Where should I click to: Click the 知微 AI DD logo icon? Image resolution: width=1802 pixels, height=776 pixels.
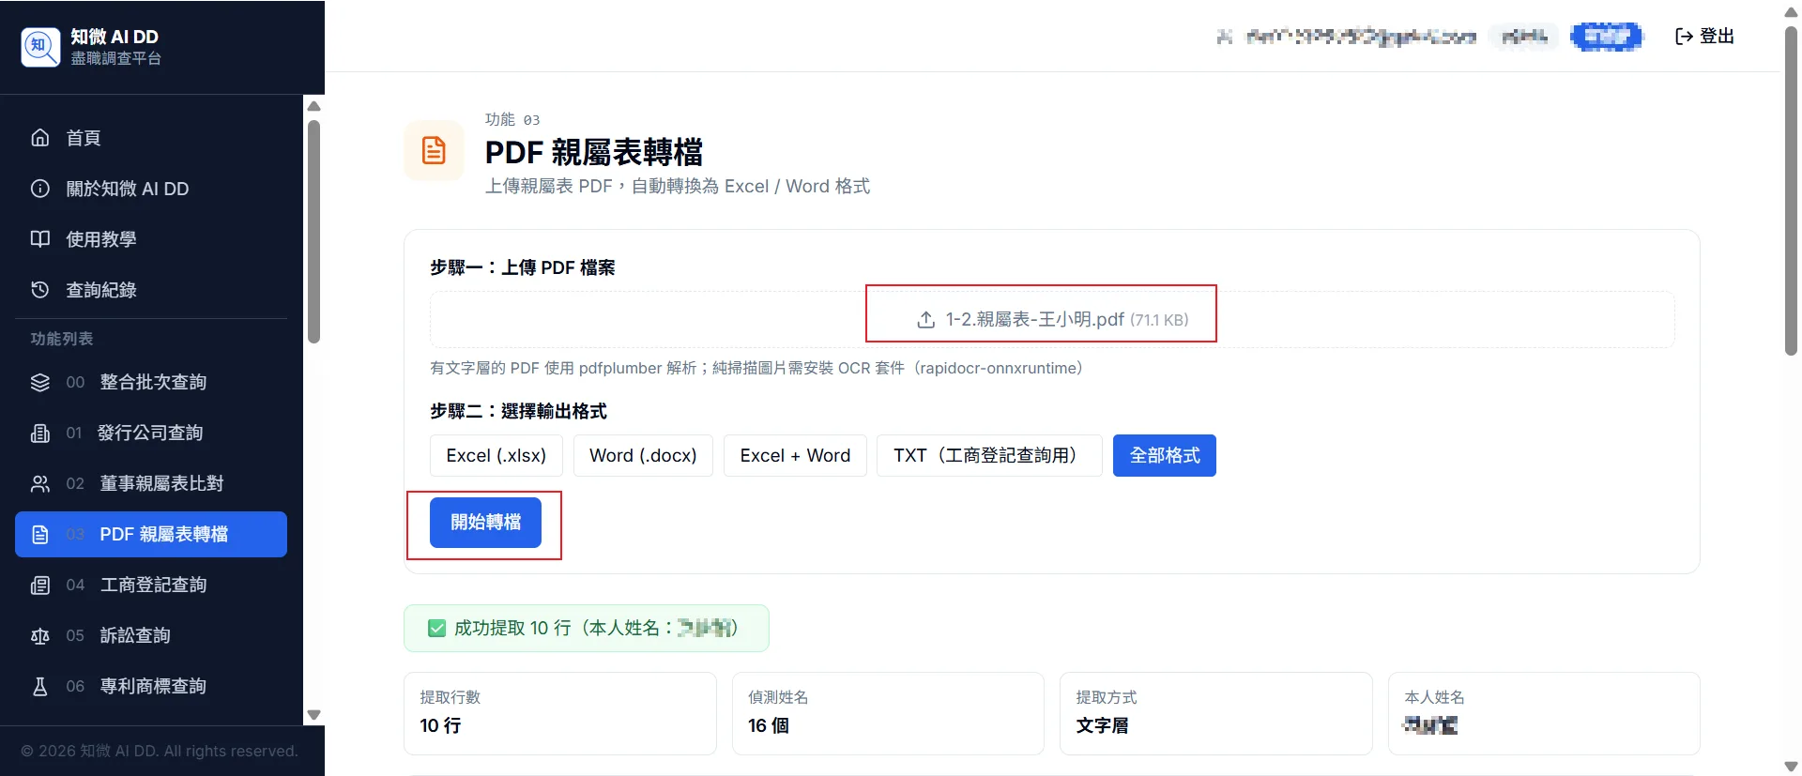point(40,47)
